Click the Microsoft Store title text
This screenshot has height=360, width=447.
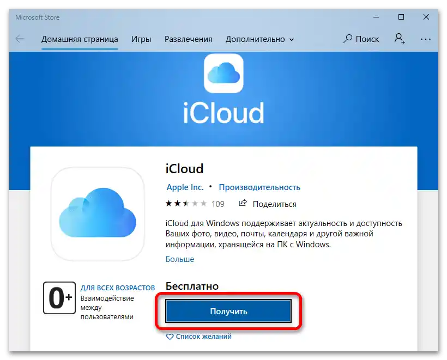click(38, 17)
